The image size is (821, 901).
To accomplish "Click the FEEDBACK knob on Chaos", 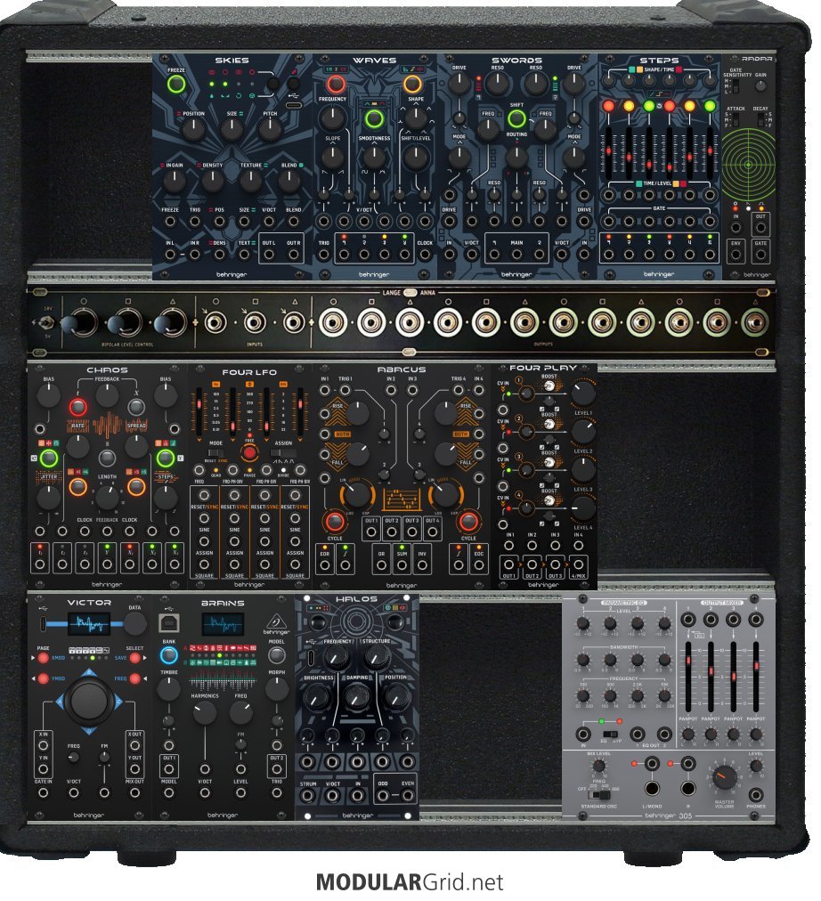I will (107, 396).
